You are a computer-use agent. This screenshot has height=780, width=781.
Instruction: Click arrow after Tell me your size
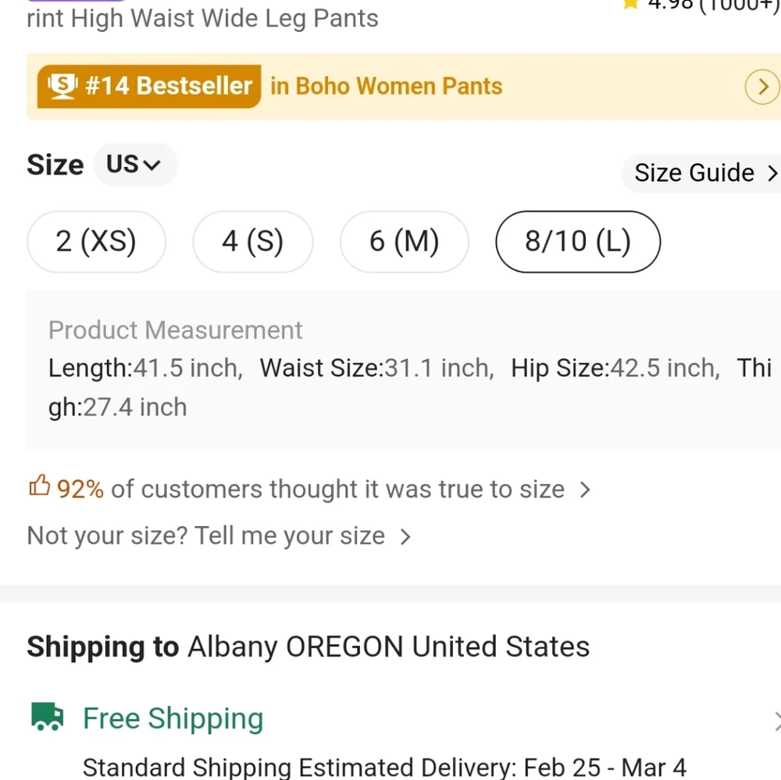point(405,536)
